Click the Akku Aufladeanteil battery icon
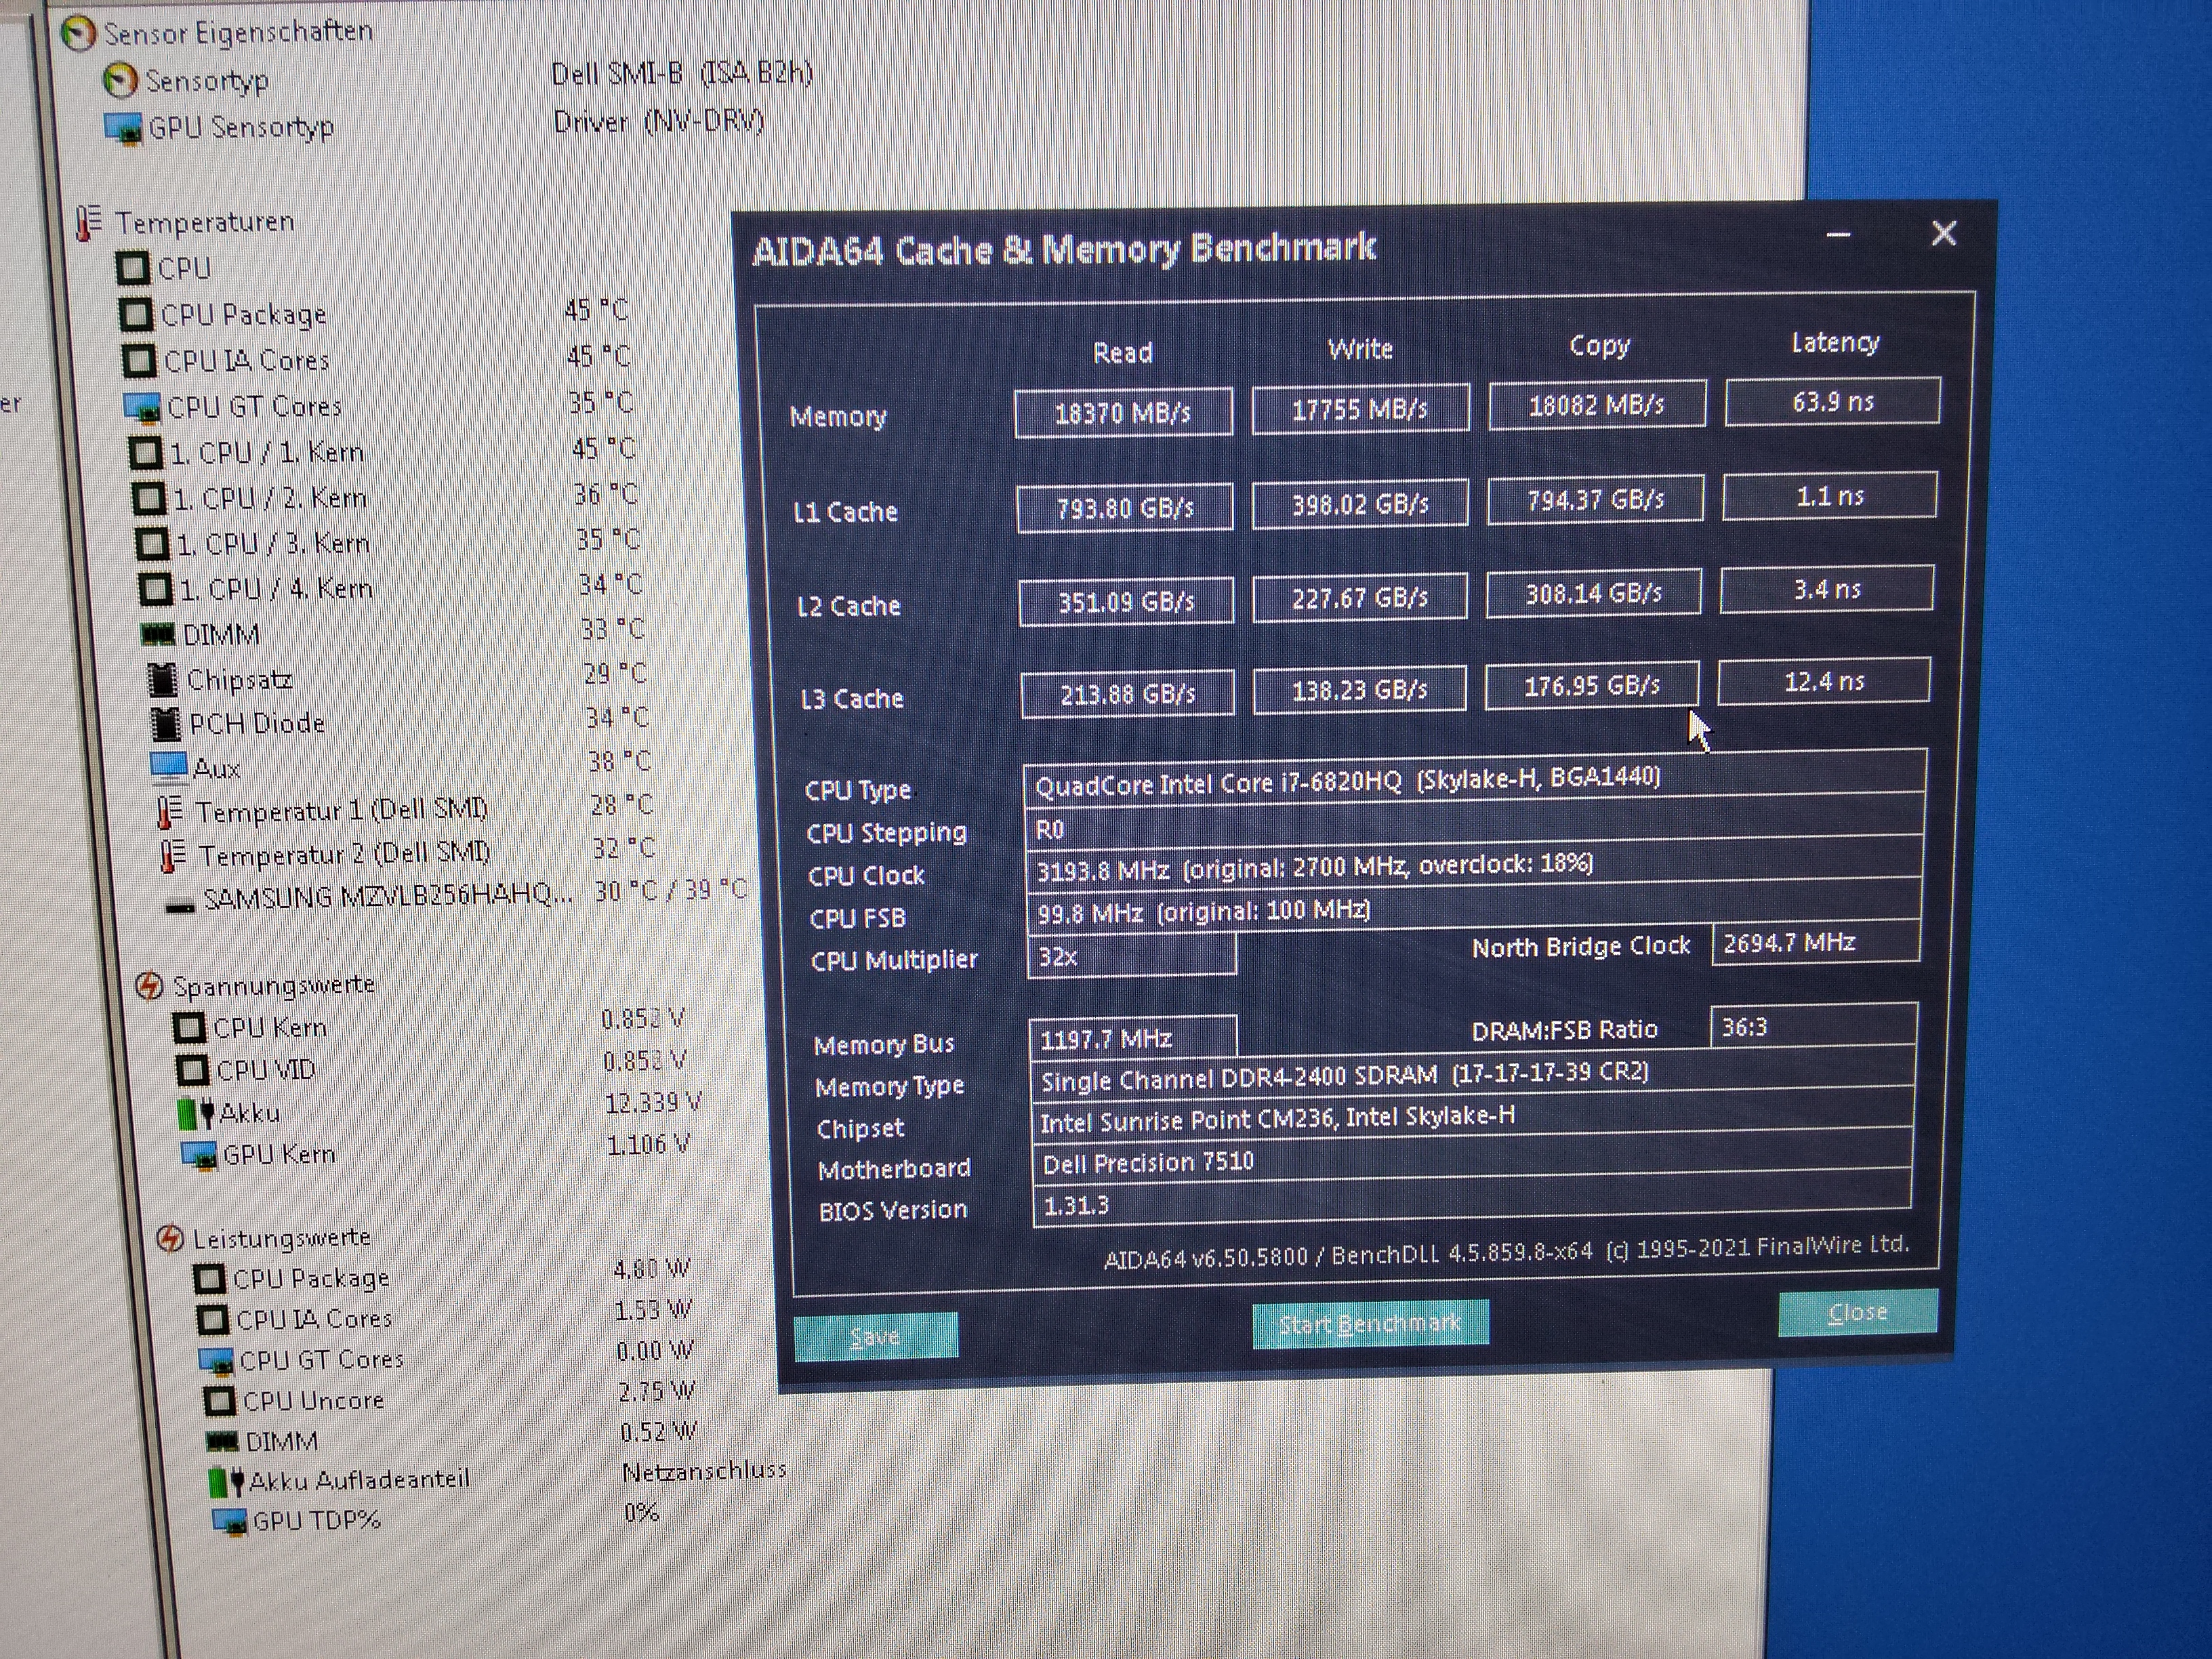Image resolution: width=2212 pixels, height=1659 pixels. (227, 1481)
